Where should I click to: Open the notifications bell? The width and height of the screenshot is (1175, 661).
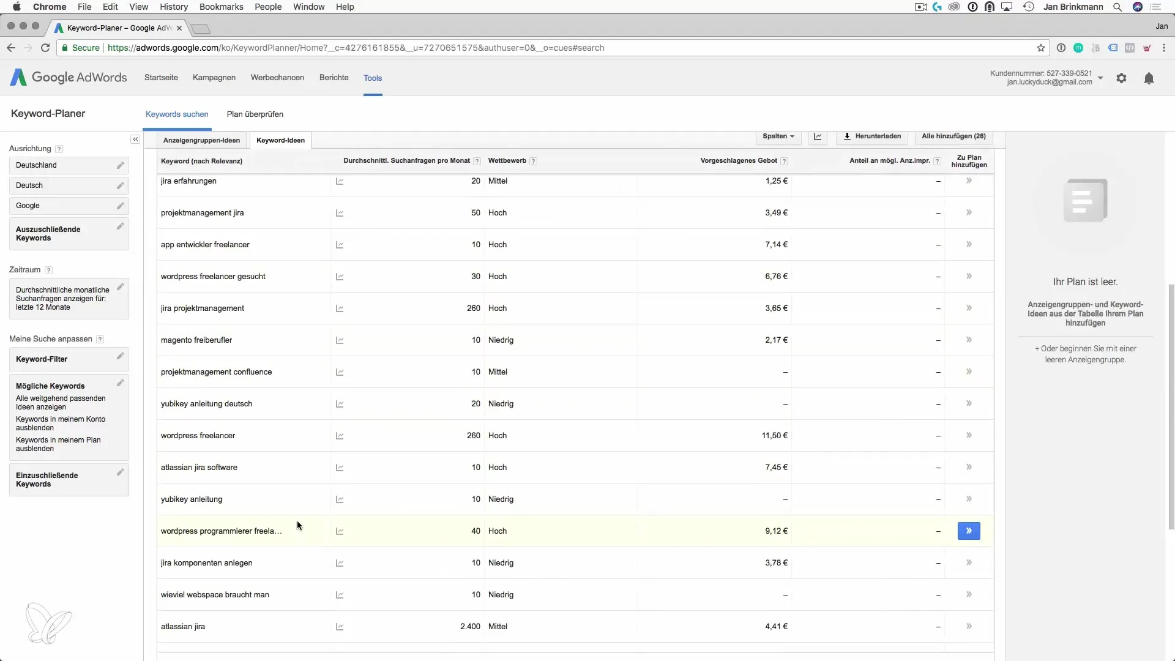tap(1149, 78)
